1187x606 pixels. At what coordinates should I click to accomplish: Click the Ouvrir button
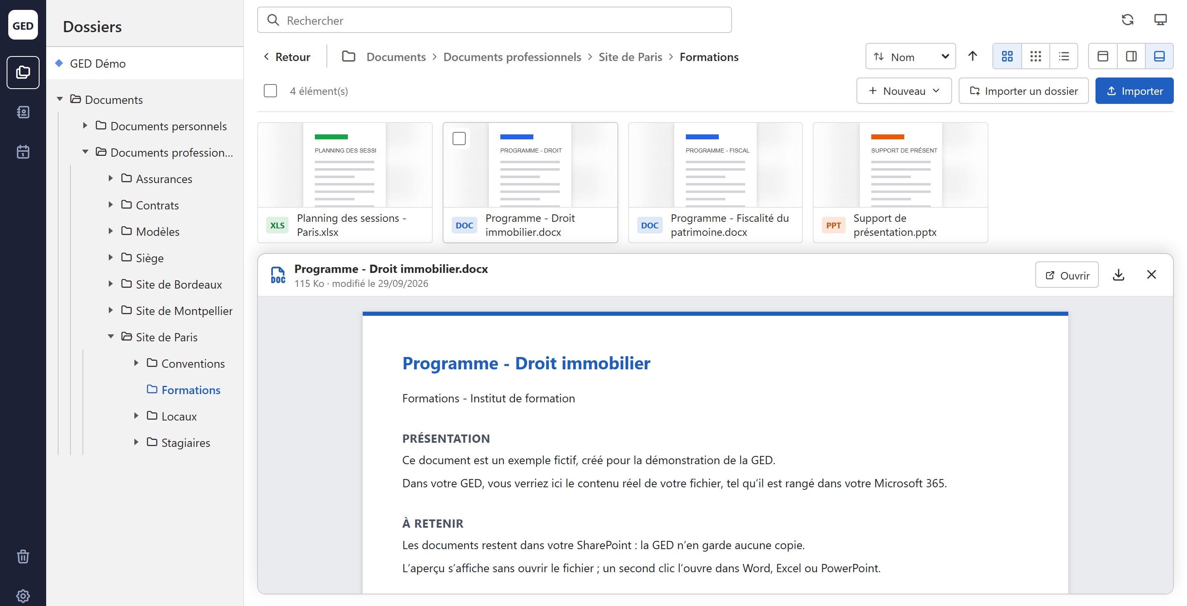click(1067, 275)
